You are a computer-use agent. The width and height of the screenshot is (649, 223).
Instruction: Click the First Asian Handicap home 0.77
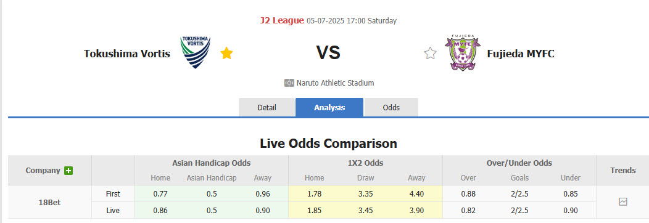160,193
